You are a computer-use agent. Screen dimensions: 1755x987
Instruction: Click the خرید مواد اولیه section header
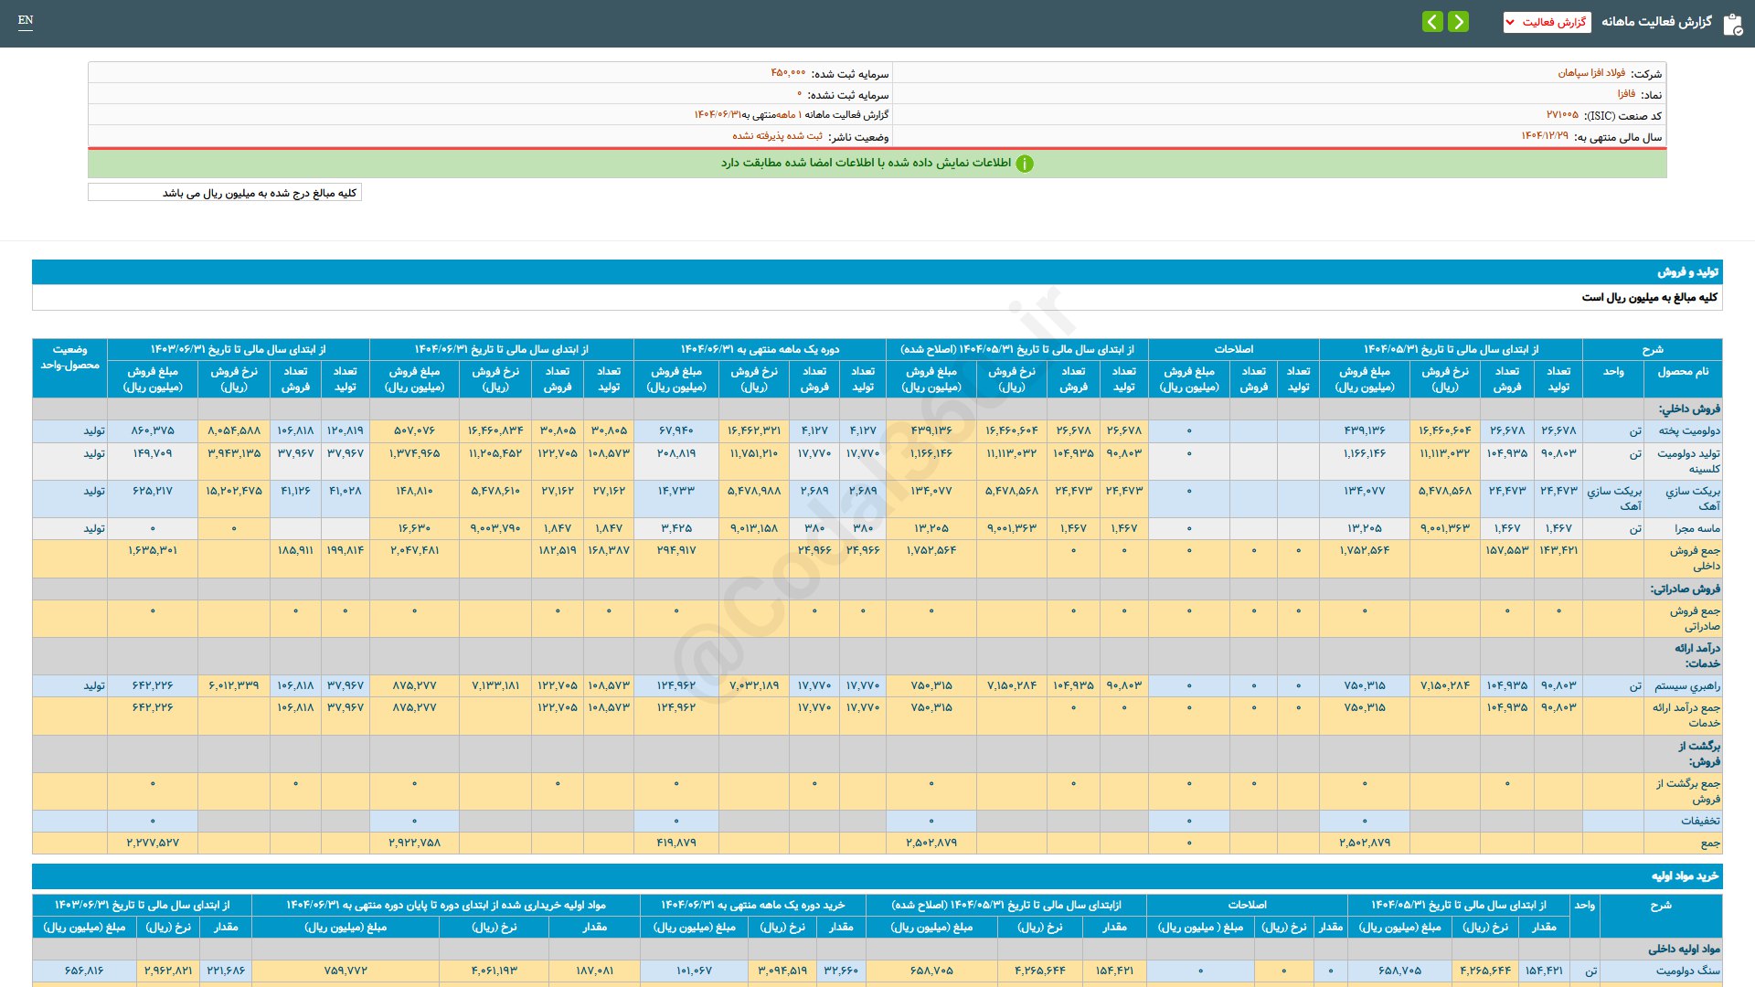(x=1685, y=876)
